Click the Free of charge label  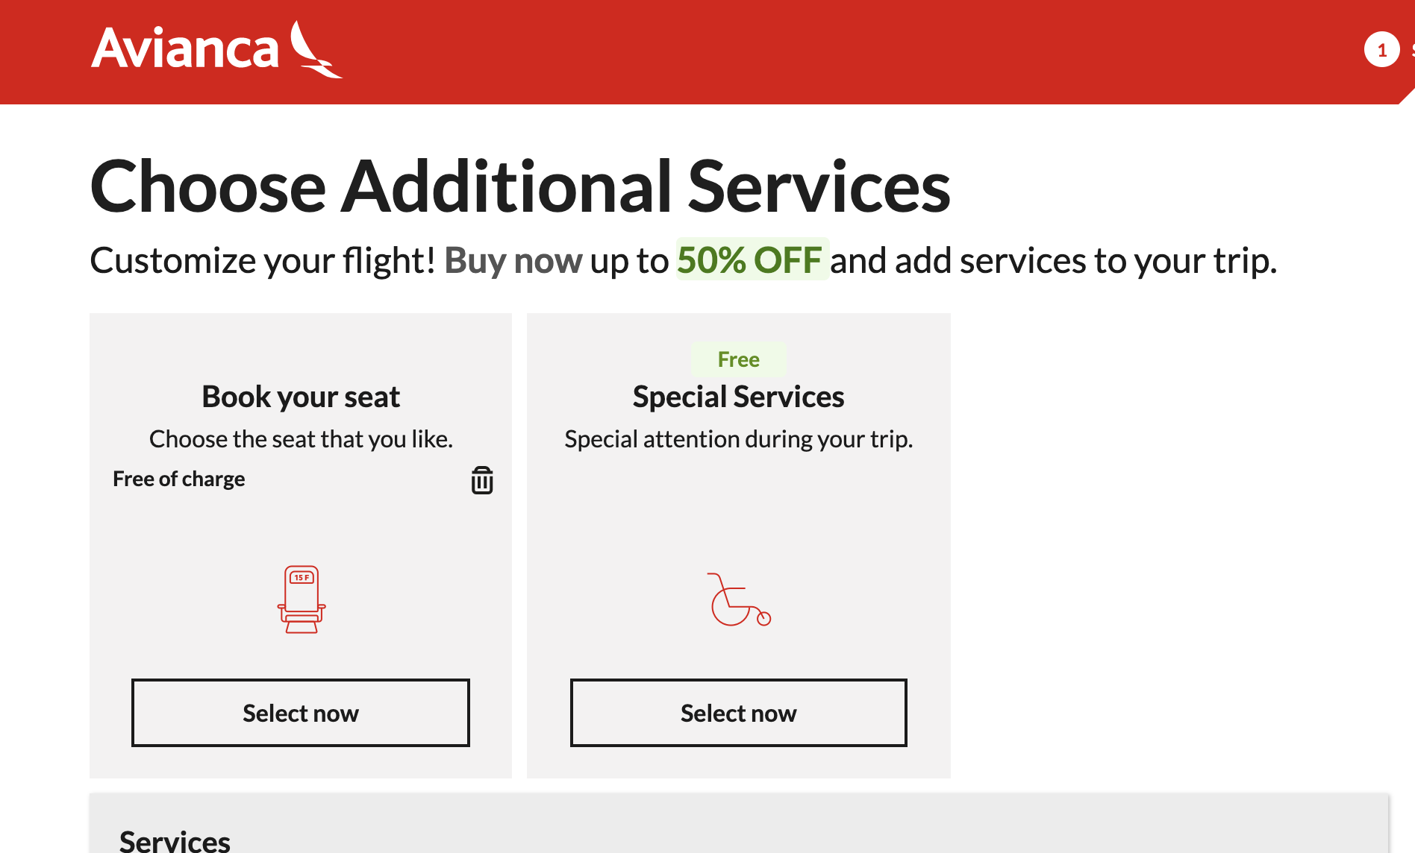click(x=179, y=479)
